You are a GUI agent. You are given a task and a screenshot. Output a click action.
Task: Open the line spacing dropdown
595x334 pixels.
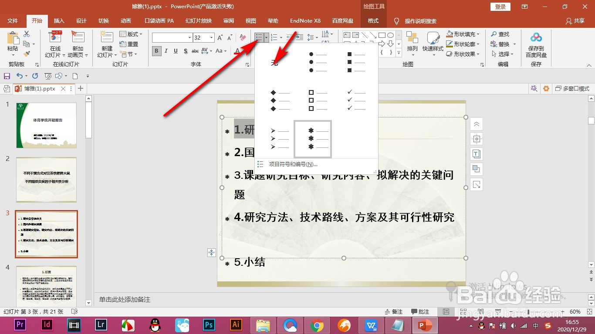click(317, 38)
